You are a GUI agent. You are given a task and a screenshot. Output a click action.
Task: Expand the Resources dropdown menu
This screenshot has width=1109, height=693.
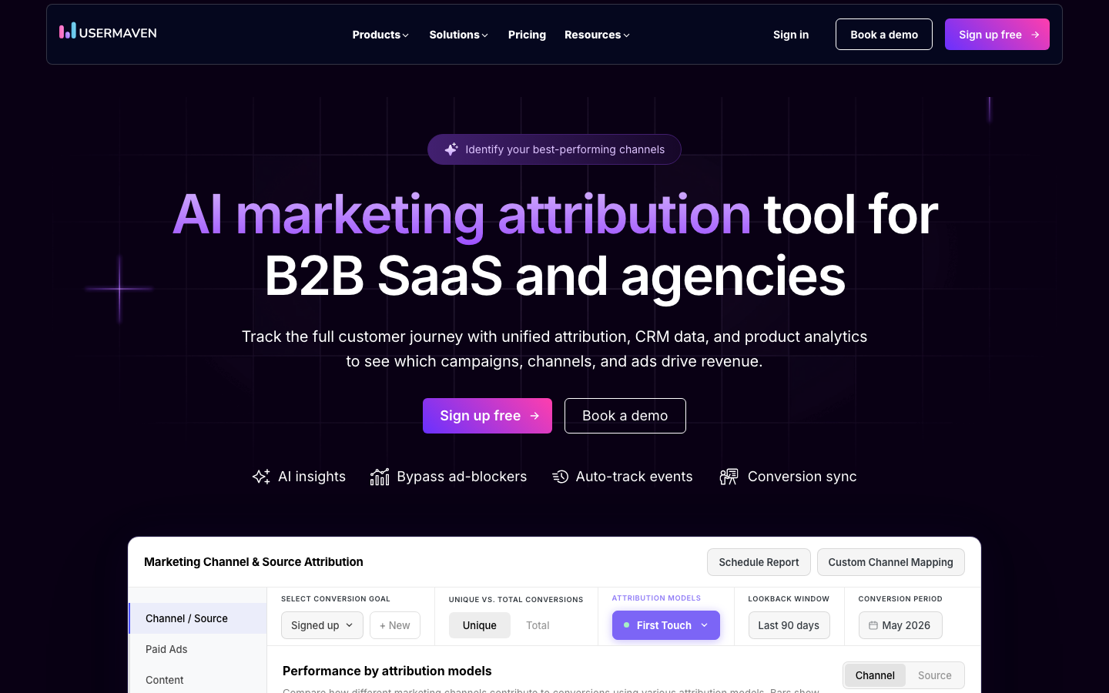[597, 35]
